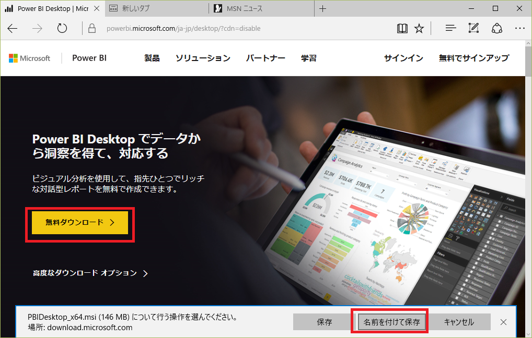
Task: Open the browser more options ellipsis
Action: click(520, 29)
